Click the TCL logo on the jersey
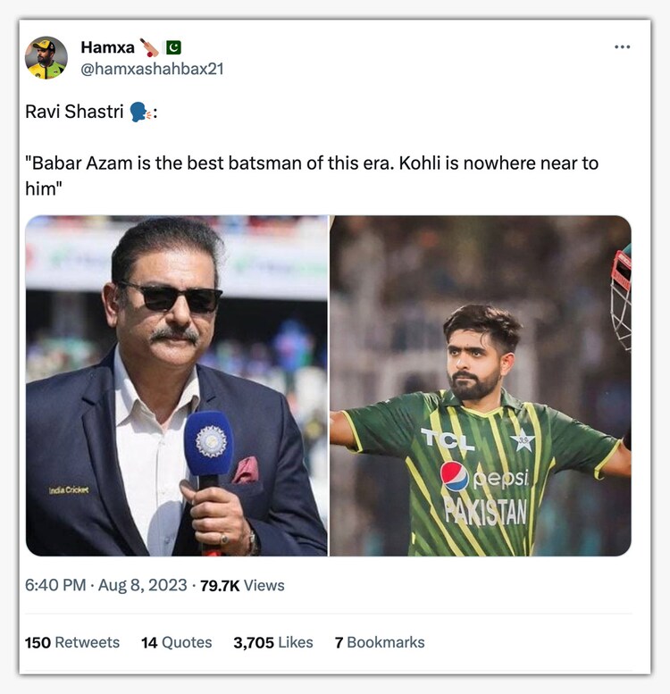Image resolution: width=670 pixels, height=694 pixels. (x=448, y=439)
